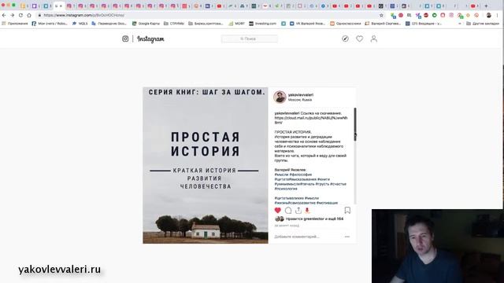
Task: Open the МОФТ bookmark
Action: coord(236,24)
